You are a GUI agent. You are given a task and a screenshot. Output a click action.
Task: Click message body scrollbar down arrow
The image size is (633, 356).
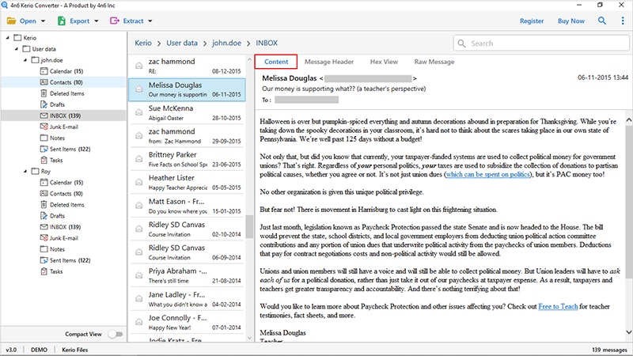tap(628, 331)
